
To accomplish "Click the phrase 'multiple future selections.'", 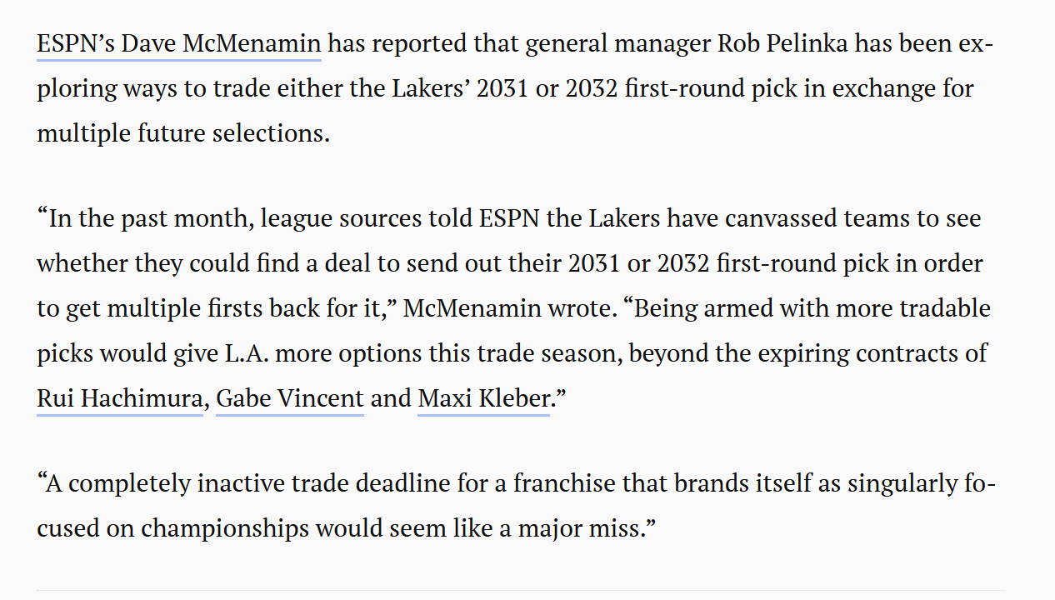I will (183, 132).
